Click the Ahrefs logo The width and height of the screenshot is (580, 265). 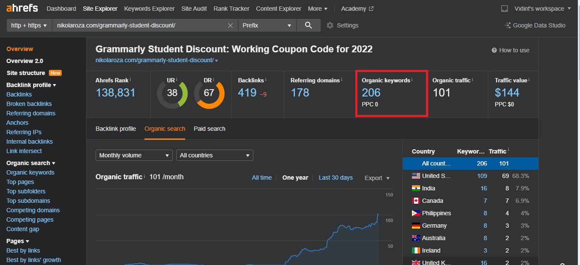22,8
